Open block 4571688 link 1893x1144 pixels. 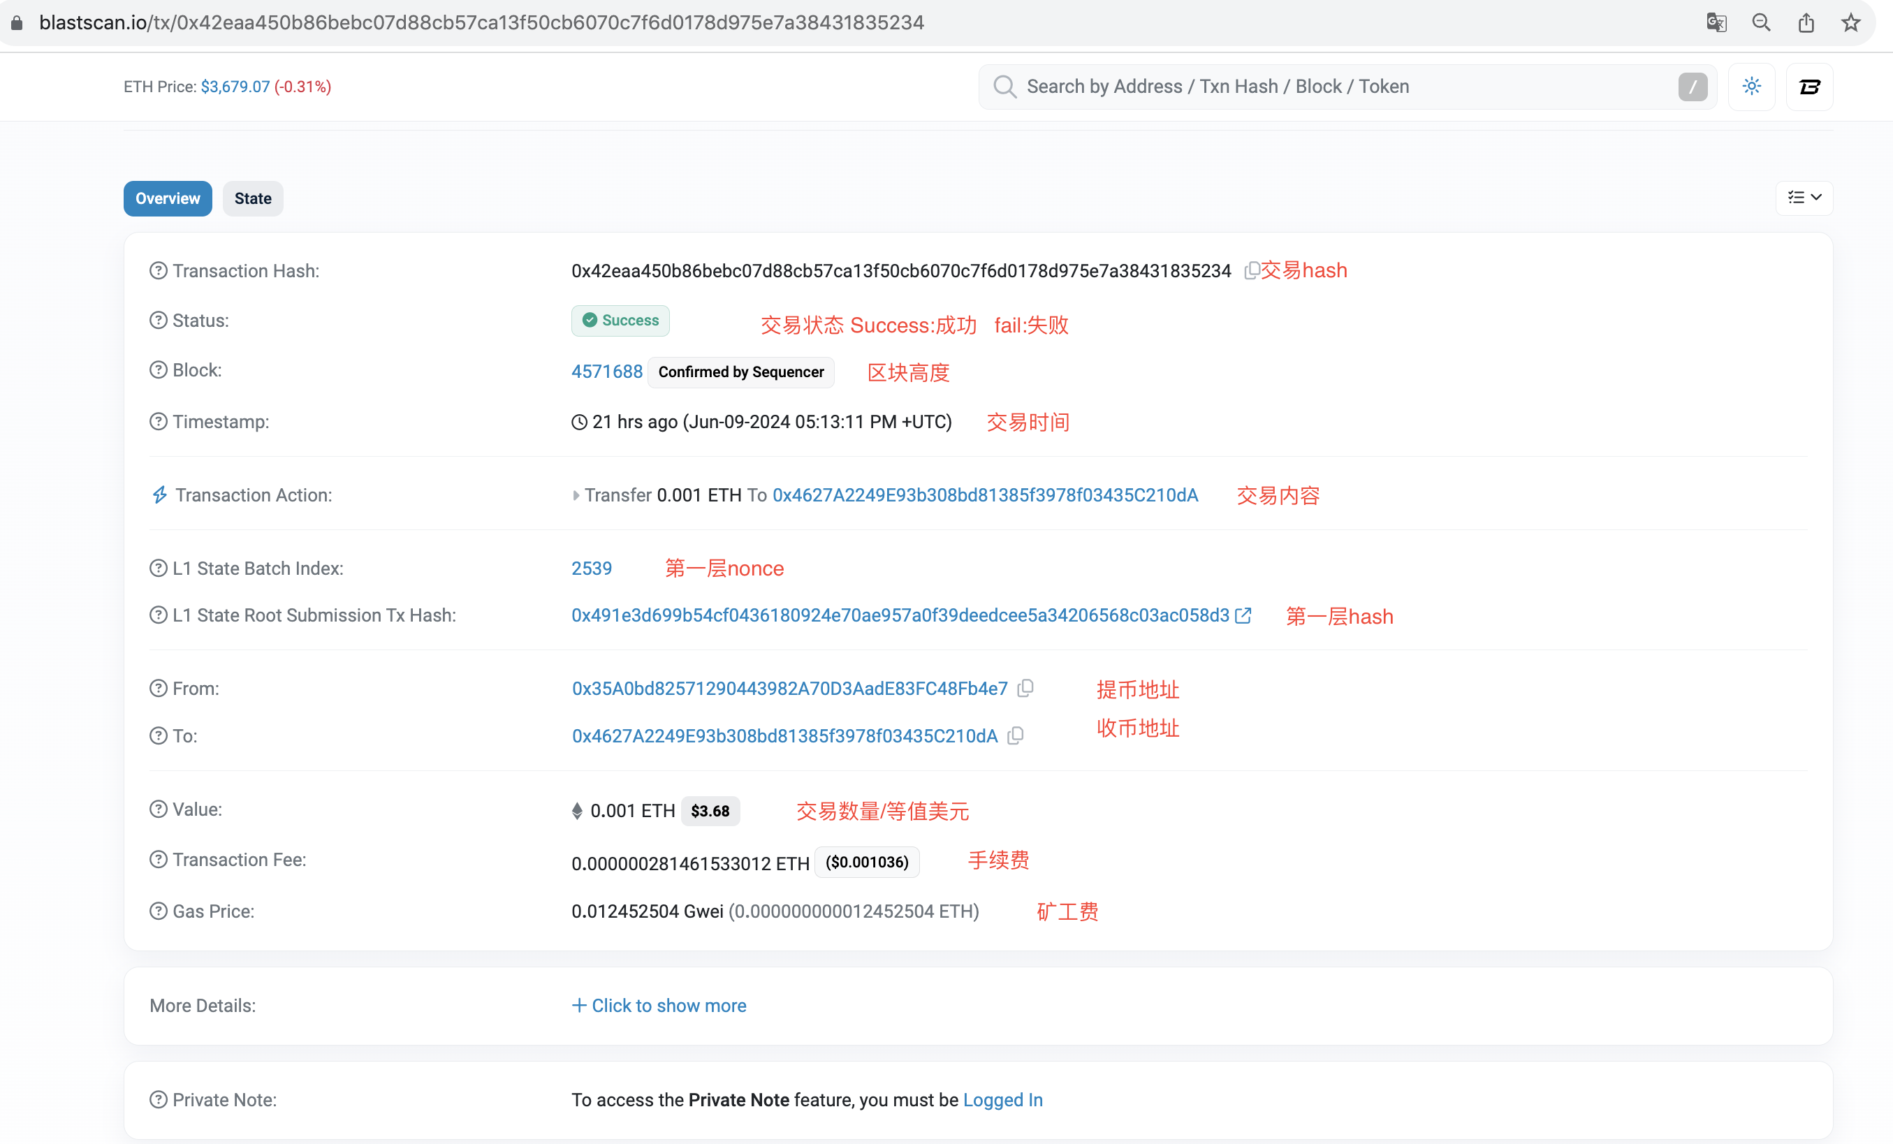pos(607,372)
